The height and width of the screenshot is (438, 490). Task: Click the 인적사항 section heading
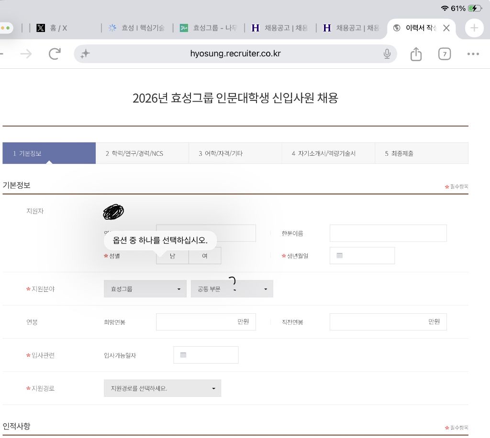tap(17, 426)
